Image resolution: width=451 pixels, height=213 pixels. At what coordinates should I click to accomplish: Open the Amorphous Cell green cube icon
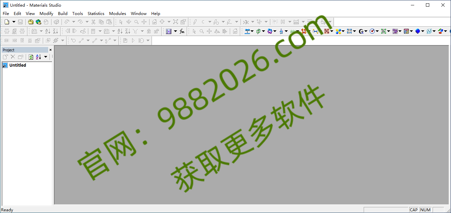[258, 31]
